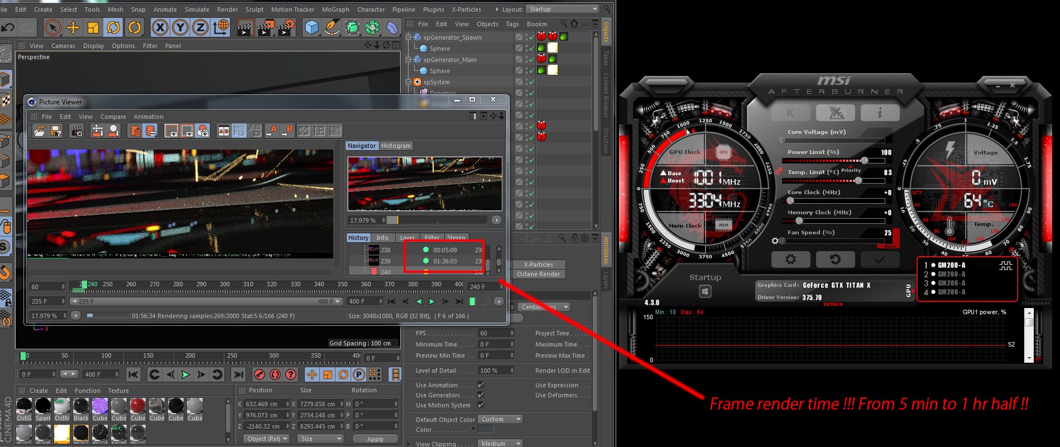The height and width of the screenshot is (447, 1060).
Task: Open Edit Render Settings icon
Action: tap(286, 27)
